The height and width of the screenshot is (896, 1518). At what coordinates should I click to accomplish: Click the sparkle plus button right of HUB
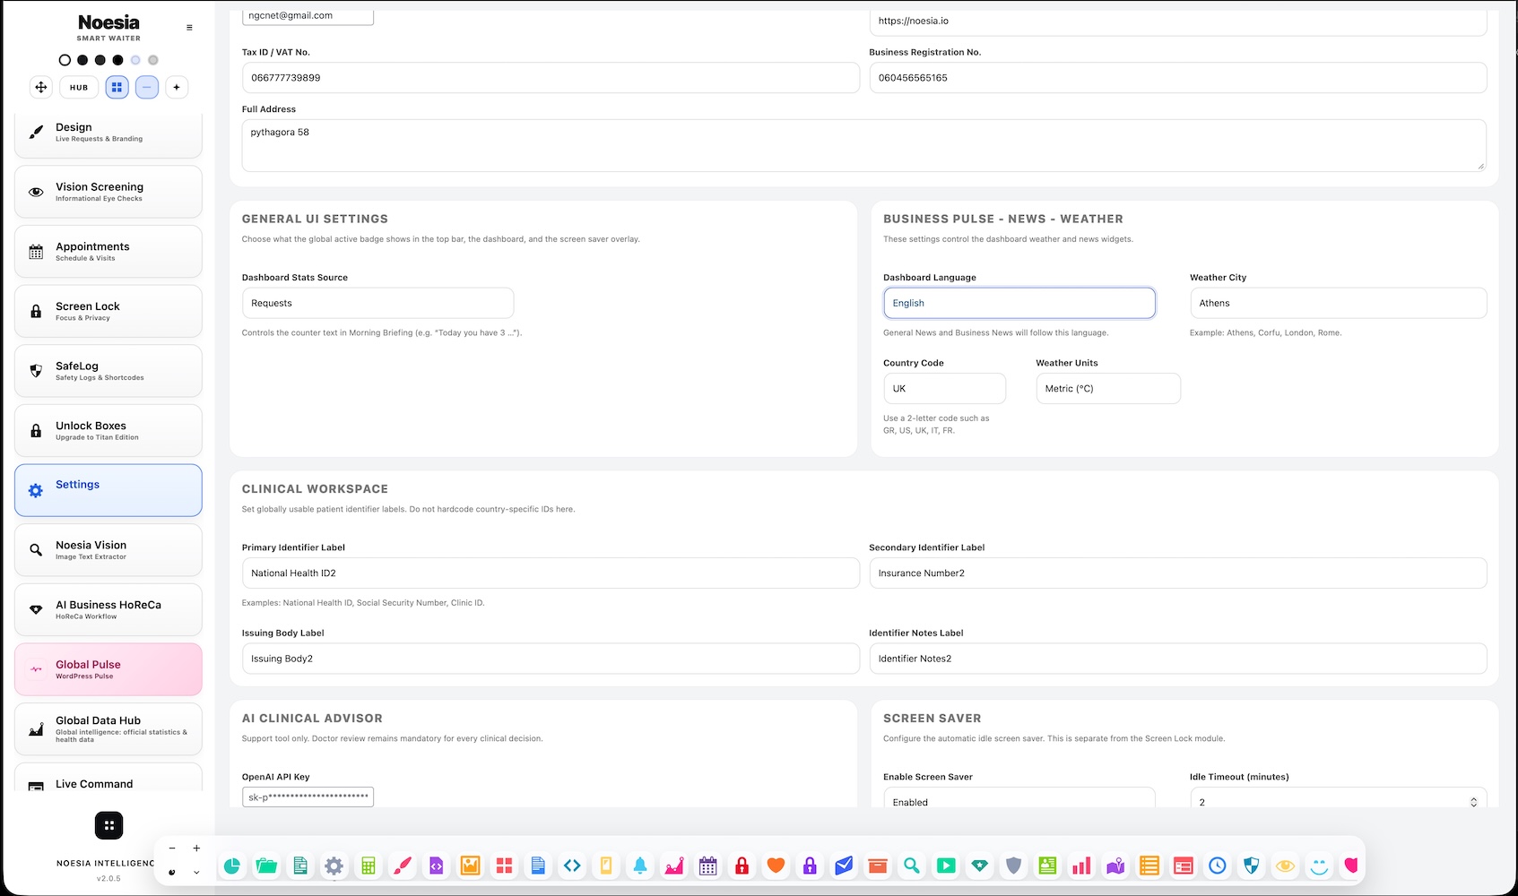tap(177, 87)
